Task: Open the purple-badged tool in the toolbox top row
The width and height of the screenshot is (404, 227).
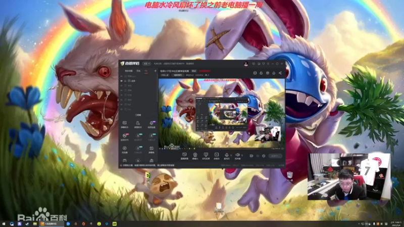Action: click(x=151, y=124)
